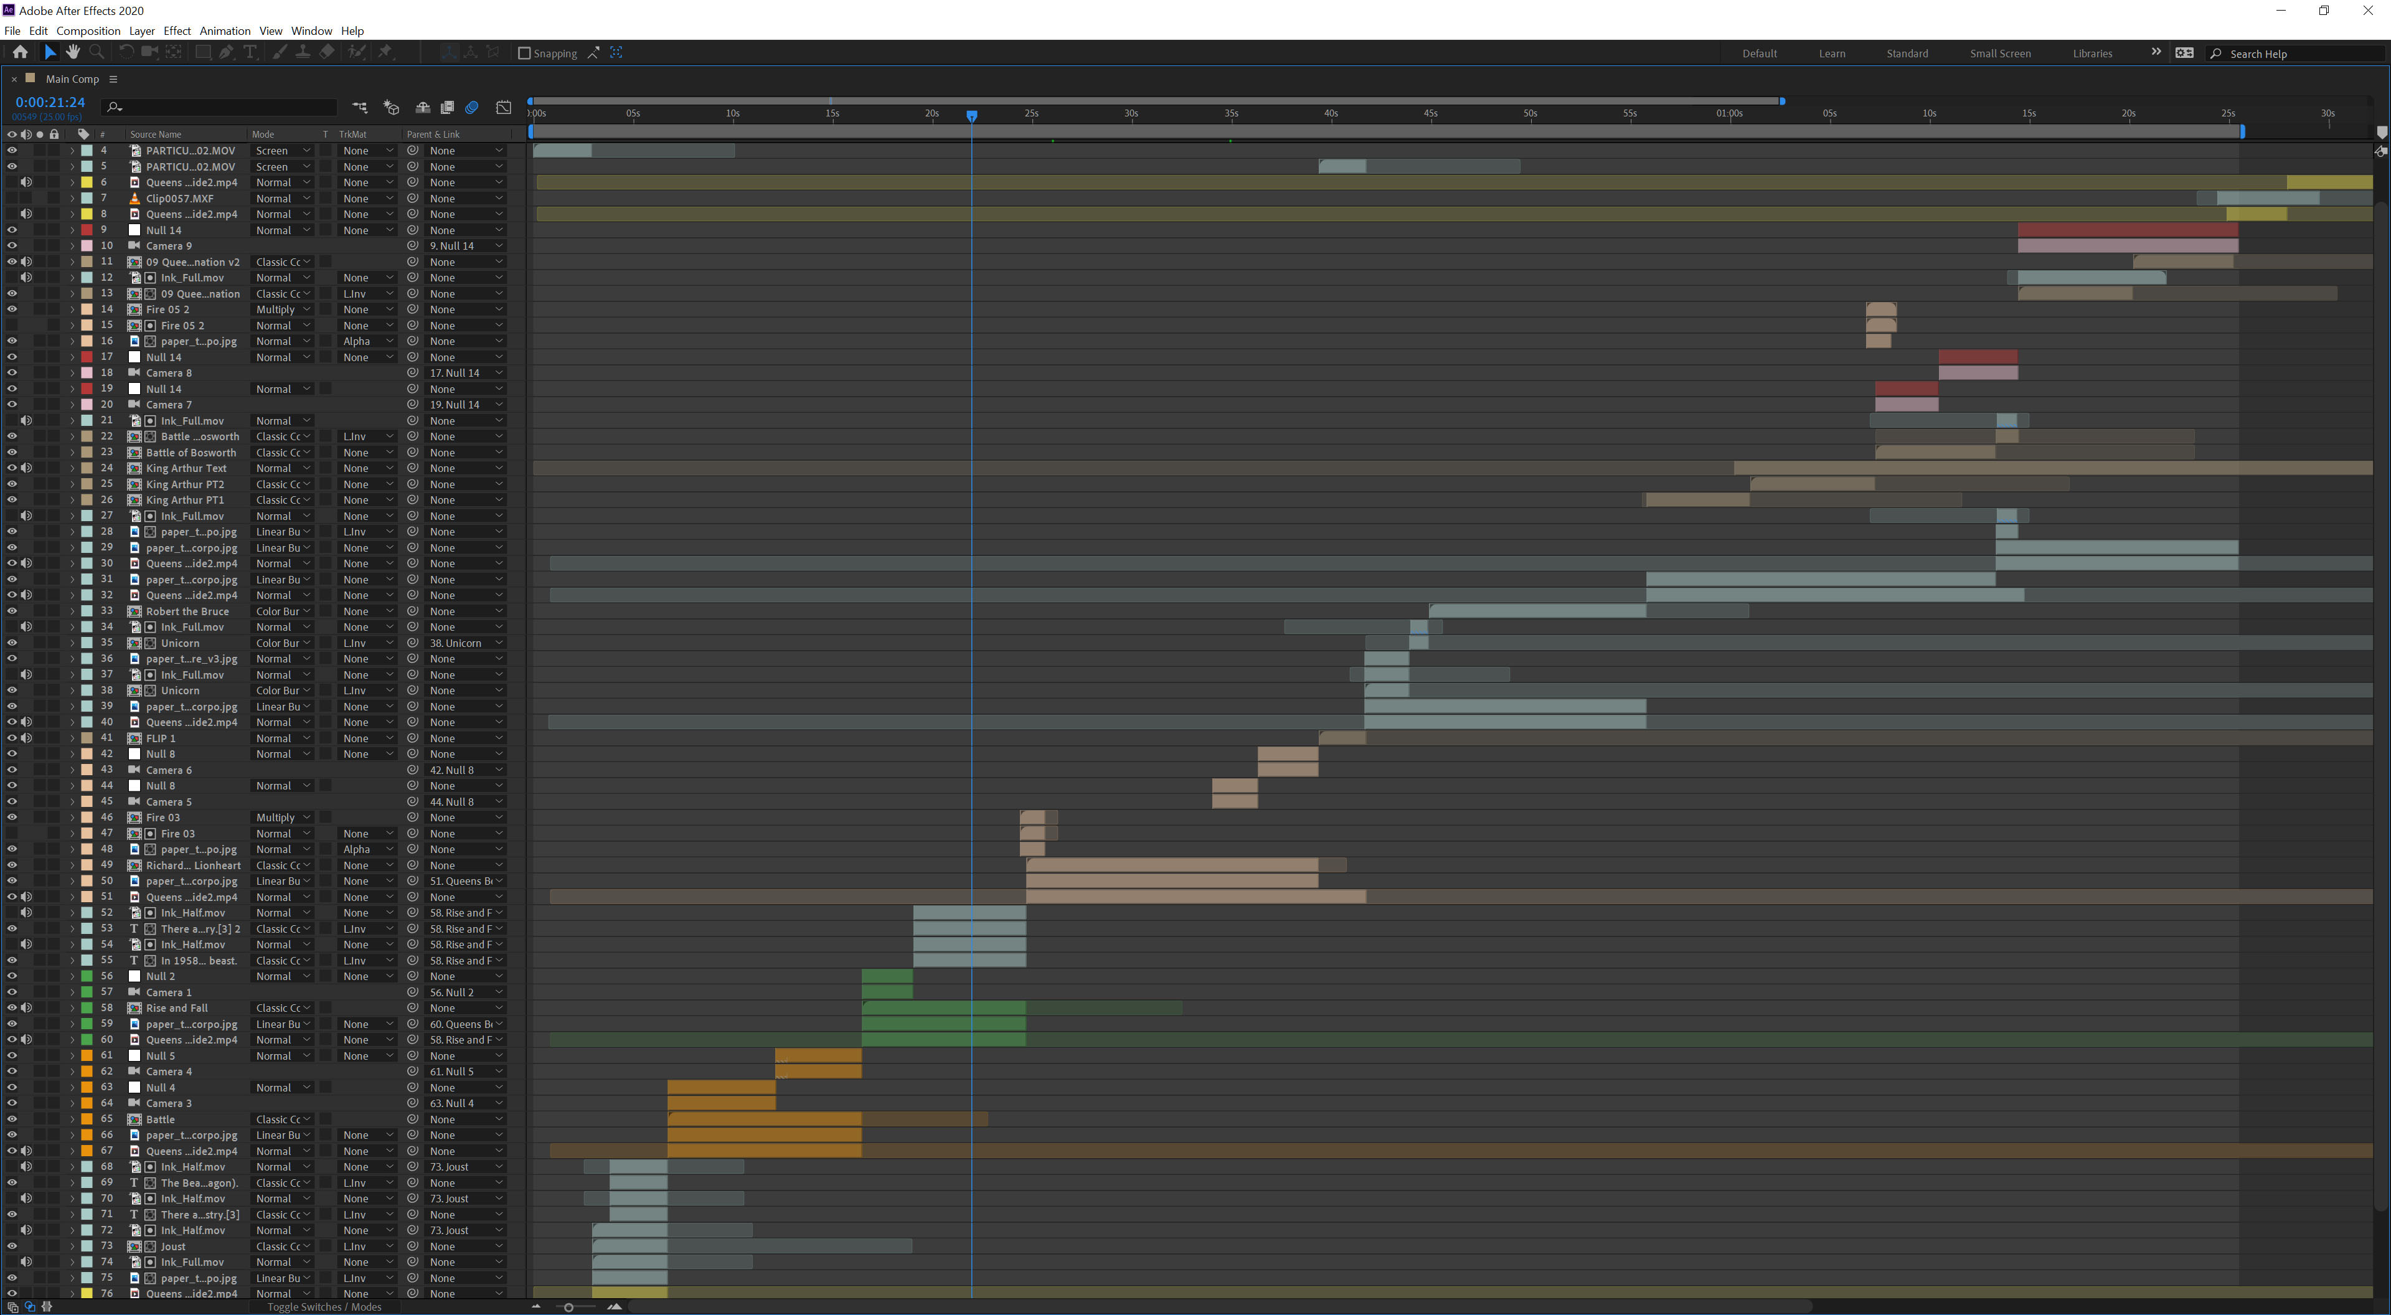The width and height of the screenshot is (2391, 1315).
Task: Toggle In/Out/Duration pane braces icon
Action: coord(47,1307)
